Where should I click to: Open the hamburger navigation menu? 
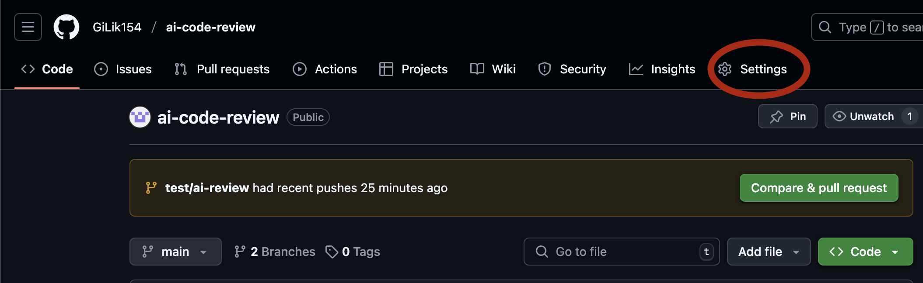[28, 27]
